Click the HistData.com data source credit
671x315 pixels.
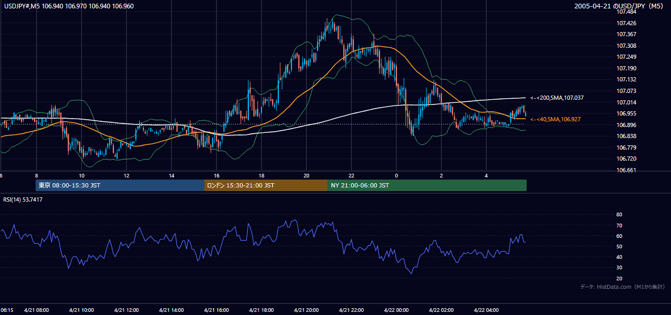tap(622, 287)
